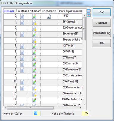
Task: Toggle Sichtbar icon in row 0
Action: 22,16
